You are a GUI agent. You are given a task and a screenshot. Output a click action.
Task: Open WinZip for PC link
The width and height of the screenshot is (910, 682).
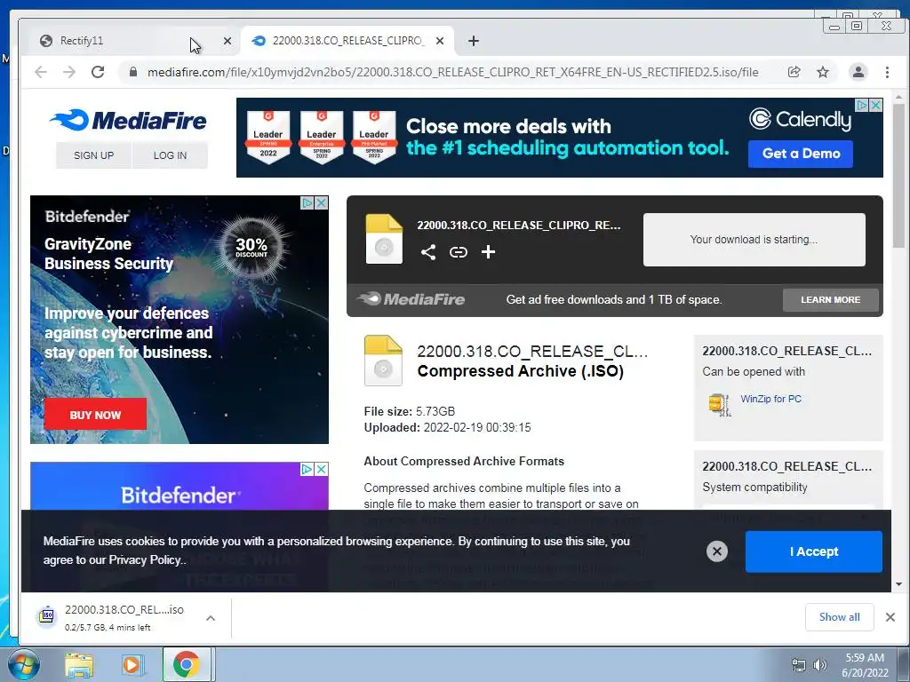click(x=770, y=399)
